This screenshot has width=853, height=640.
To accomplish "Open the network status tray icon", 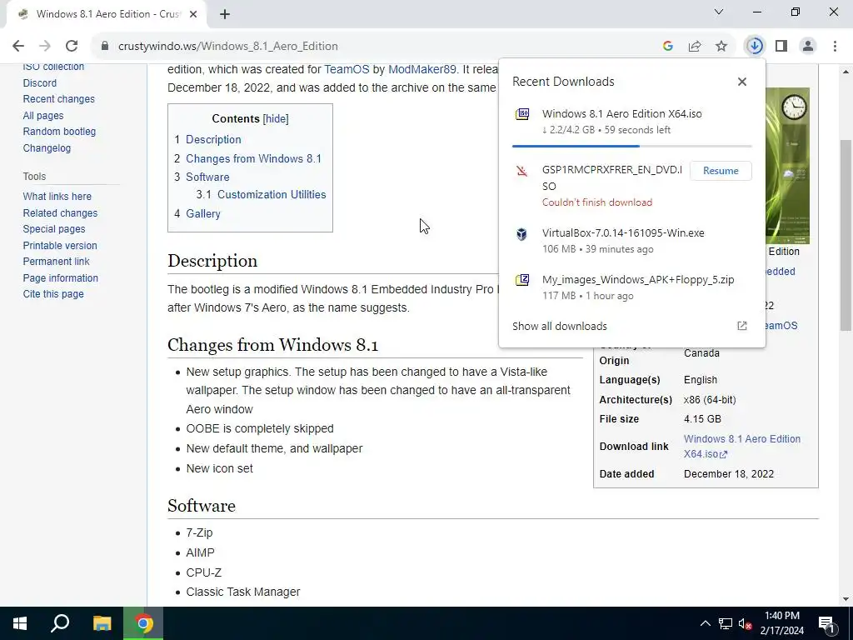I will pyautogui.click(x=726, y=623).
